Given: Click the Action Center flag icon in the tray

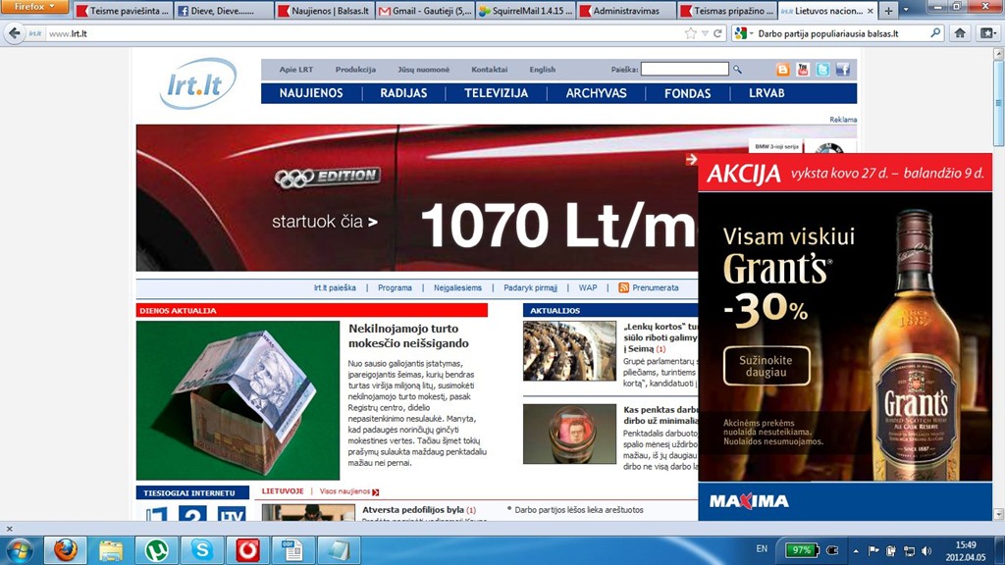Looking at the screenshot, I should click(873, 550).
